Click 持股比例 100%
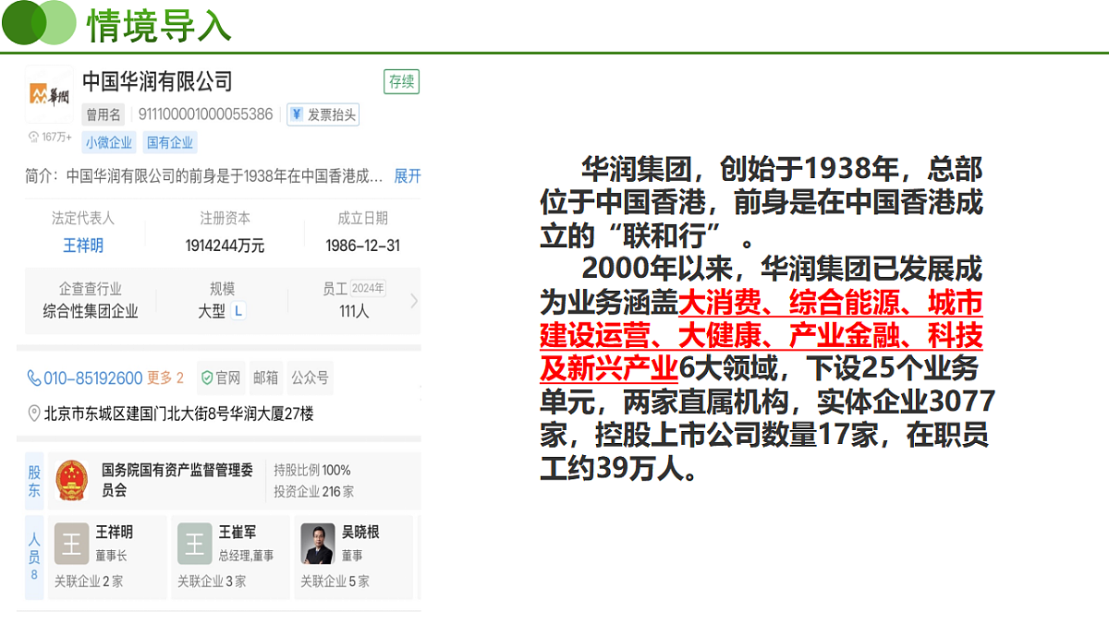1109x623 pixels. click(x=312, y=470)
